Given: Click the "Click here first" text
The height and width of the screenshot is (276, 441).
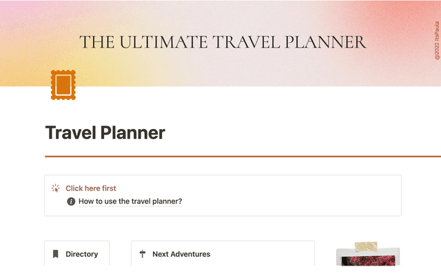Looking at the screenshot, I should 91,188.
